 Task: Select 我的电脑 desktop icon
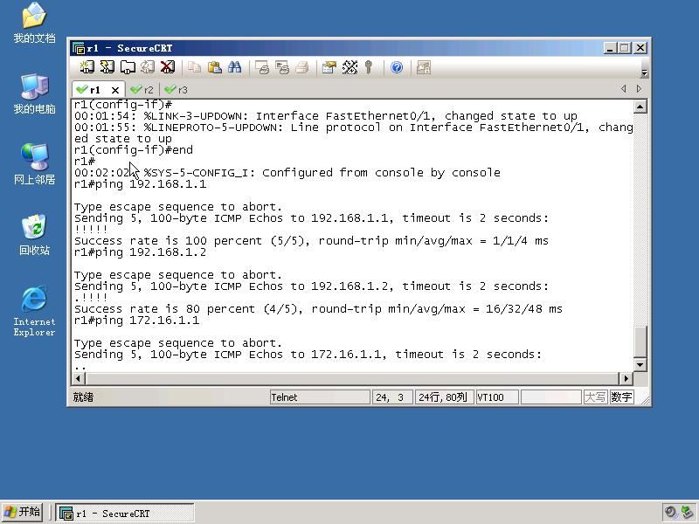pyautogui.click(x=34, y=94)
